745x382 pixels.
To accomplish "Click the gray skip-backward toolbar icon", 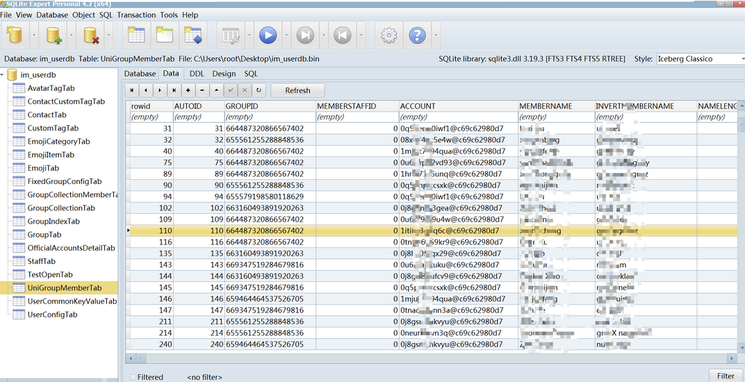I will [x=342, y=35].
